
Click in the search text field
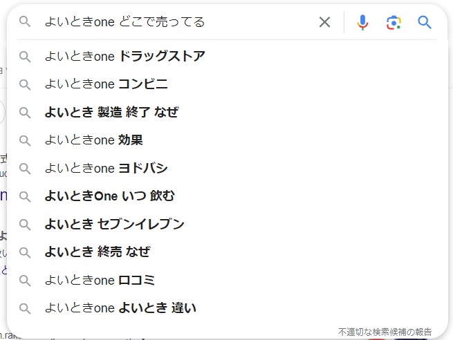click(x=179, y=22)
